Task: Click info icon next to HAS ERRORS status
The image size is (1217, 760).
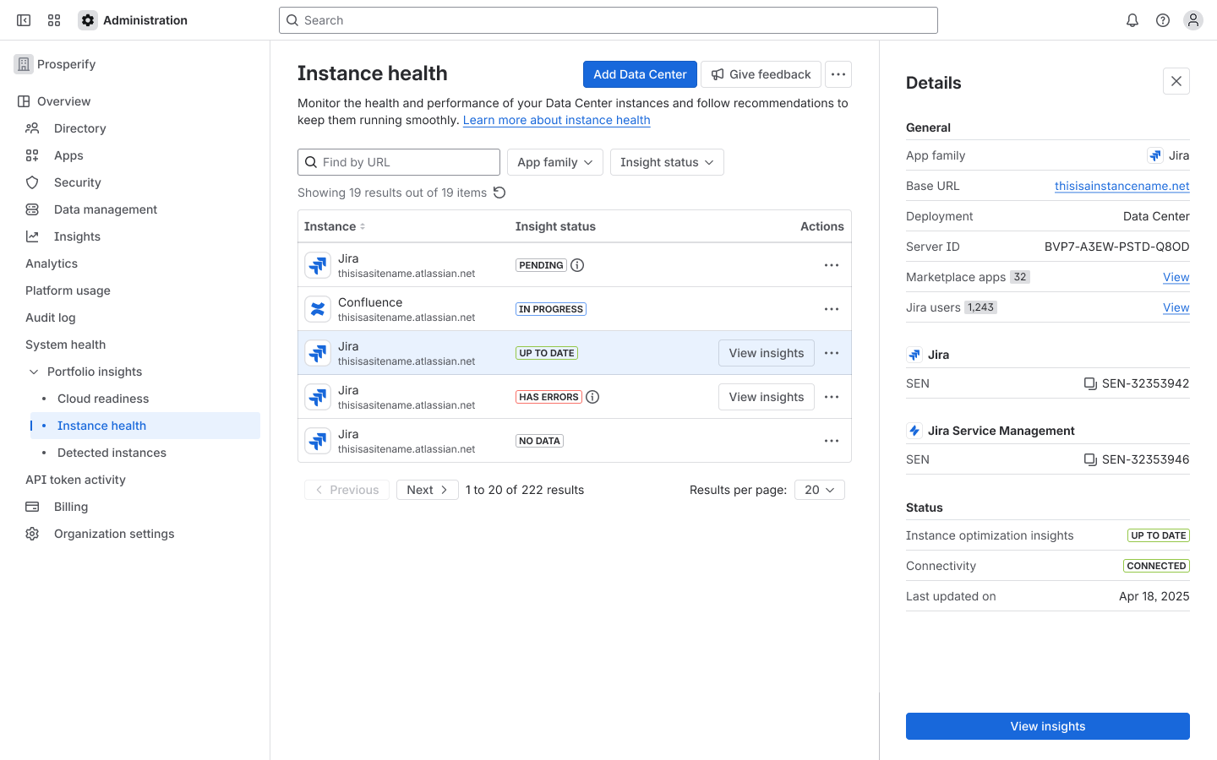Action: pyautogui.click(x=592, y=397)
